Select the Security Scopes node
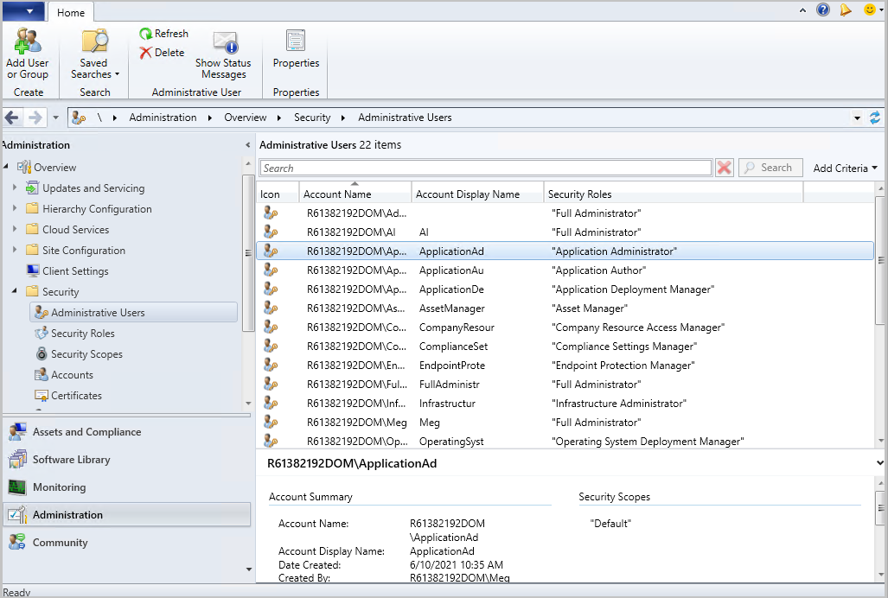 [x=86, y=354]
